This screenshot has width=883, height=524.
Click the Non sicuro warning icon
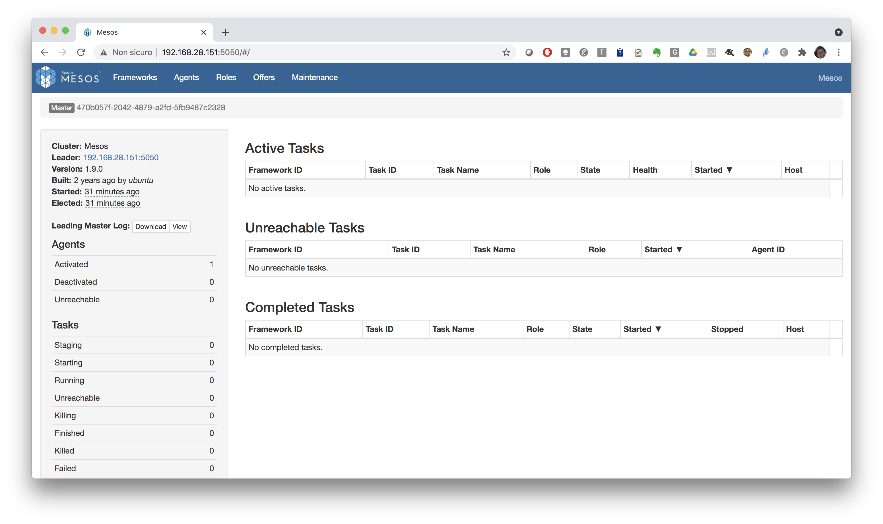[x=104, y=53]
